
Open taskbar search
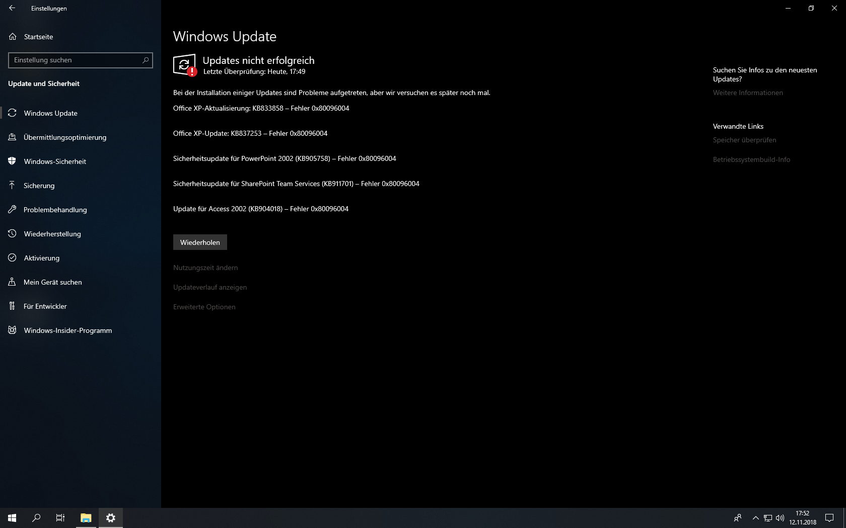pos(36,518)
